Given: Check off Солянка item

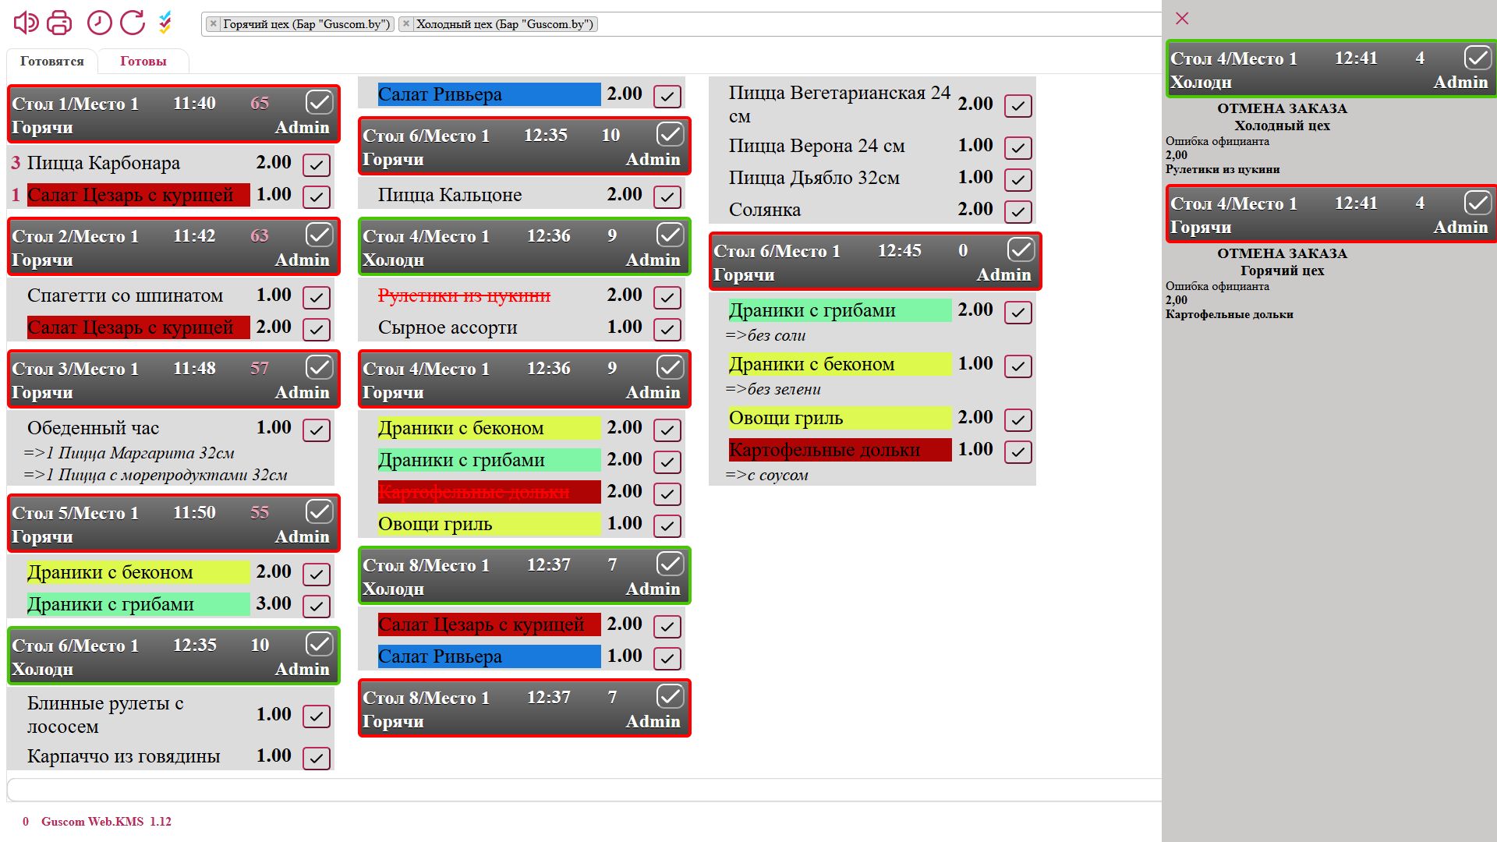Looking at the screenshot, I should [x=1017, y=211].
